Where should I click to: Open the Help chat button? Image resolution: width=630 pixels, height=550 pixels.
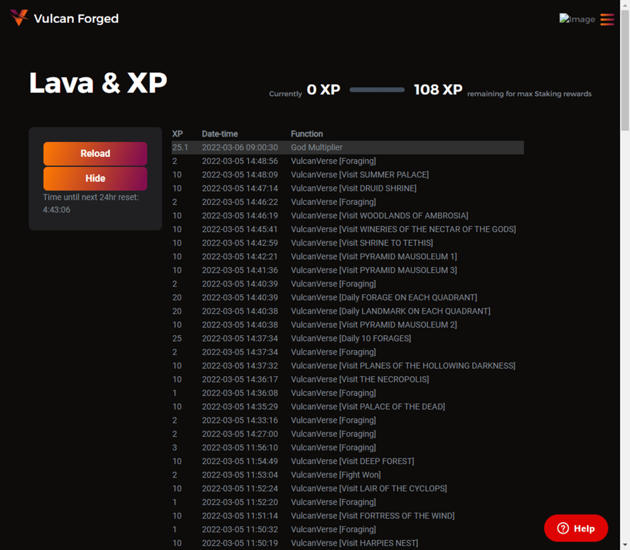576,529
